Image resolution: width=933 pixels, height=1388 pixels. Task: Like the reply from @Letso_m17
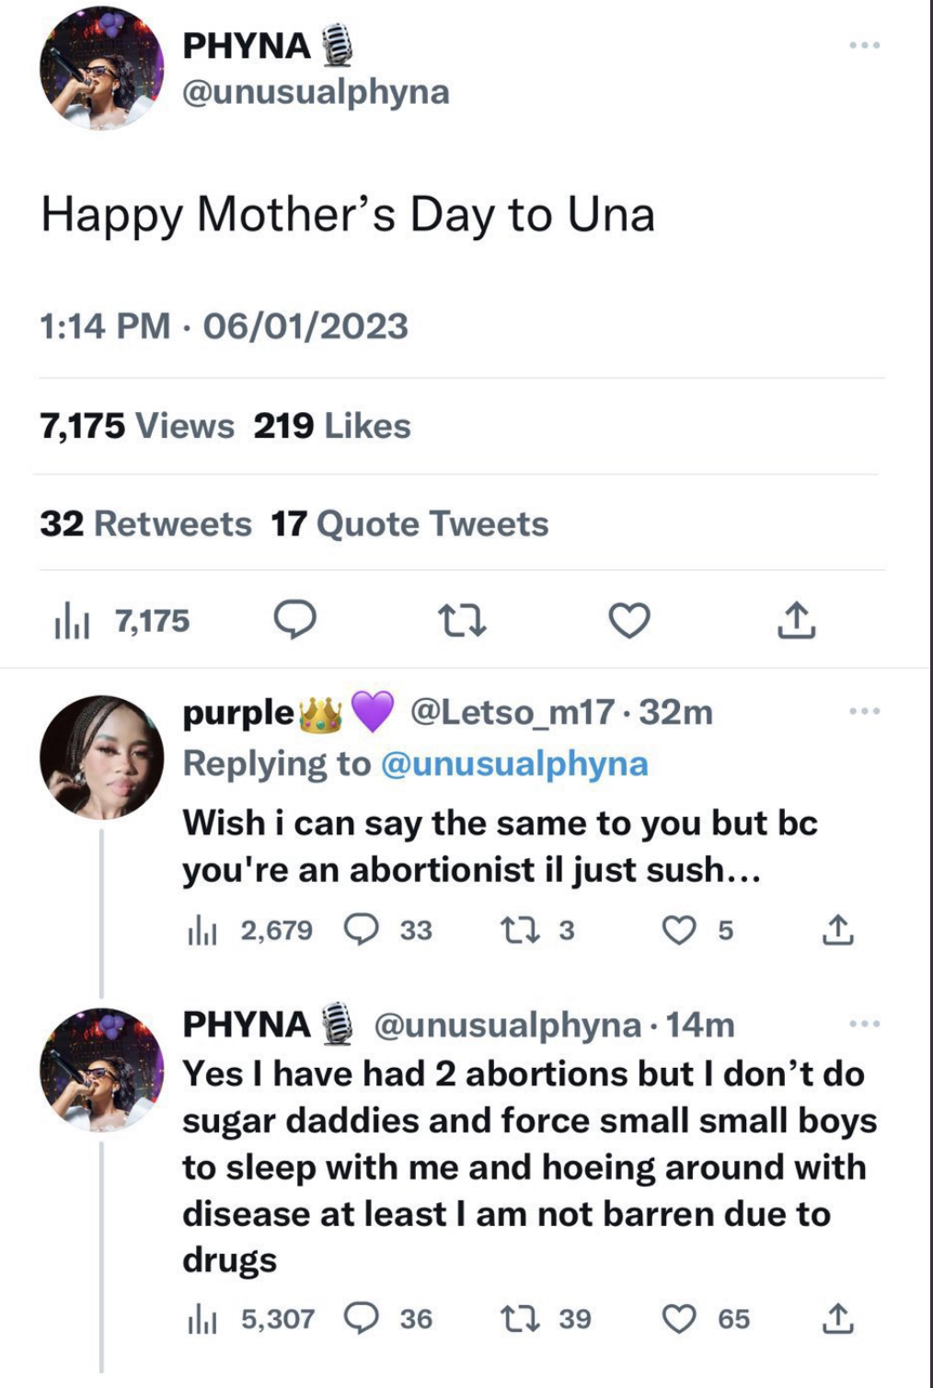tap(697, 931)
